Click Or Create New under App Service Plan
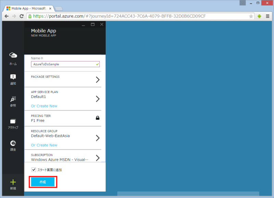Viewport: 274px width, 198px height. (44, 106)
